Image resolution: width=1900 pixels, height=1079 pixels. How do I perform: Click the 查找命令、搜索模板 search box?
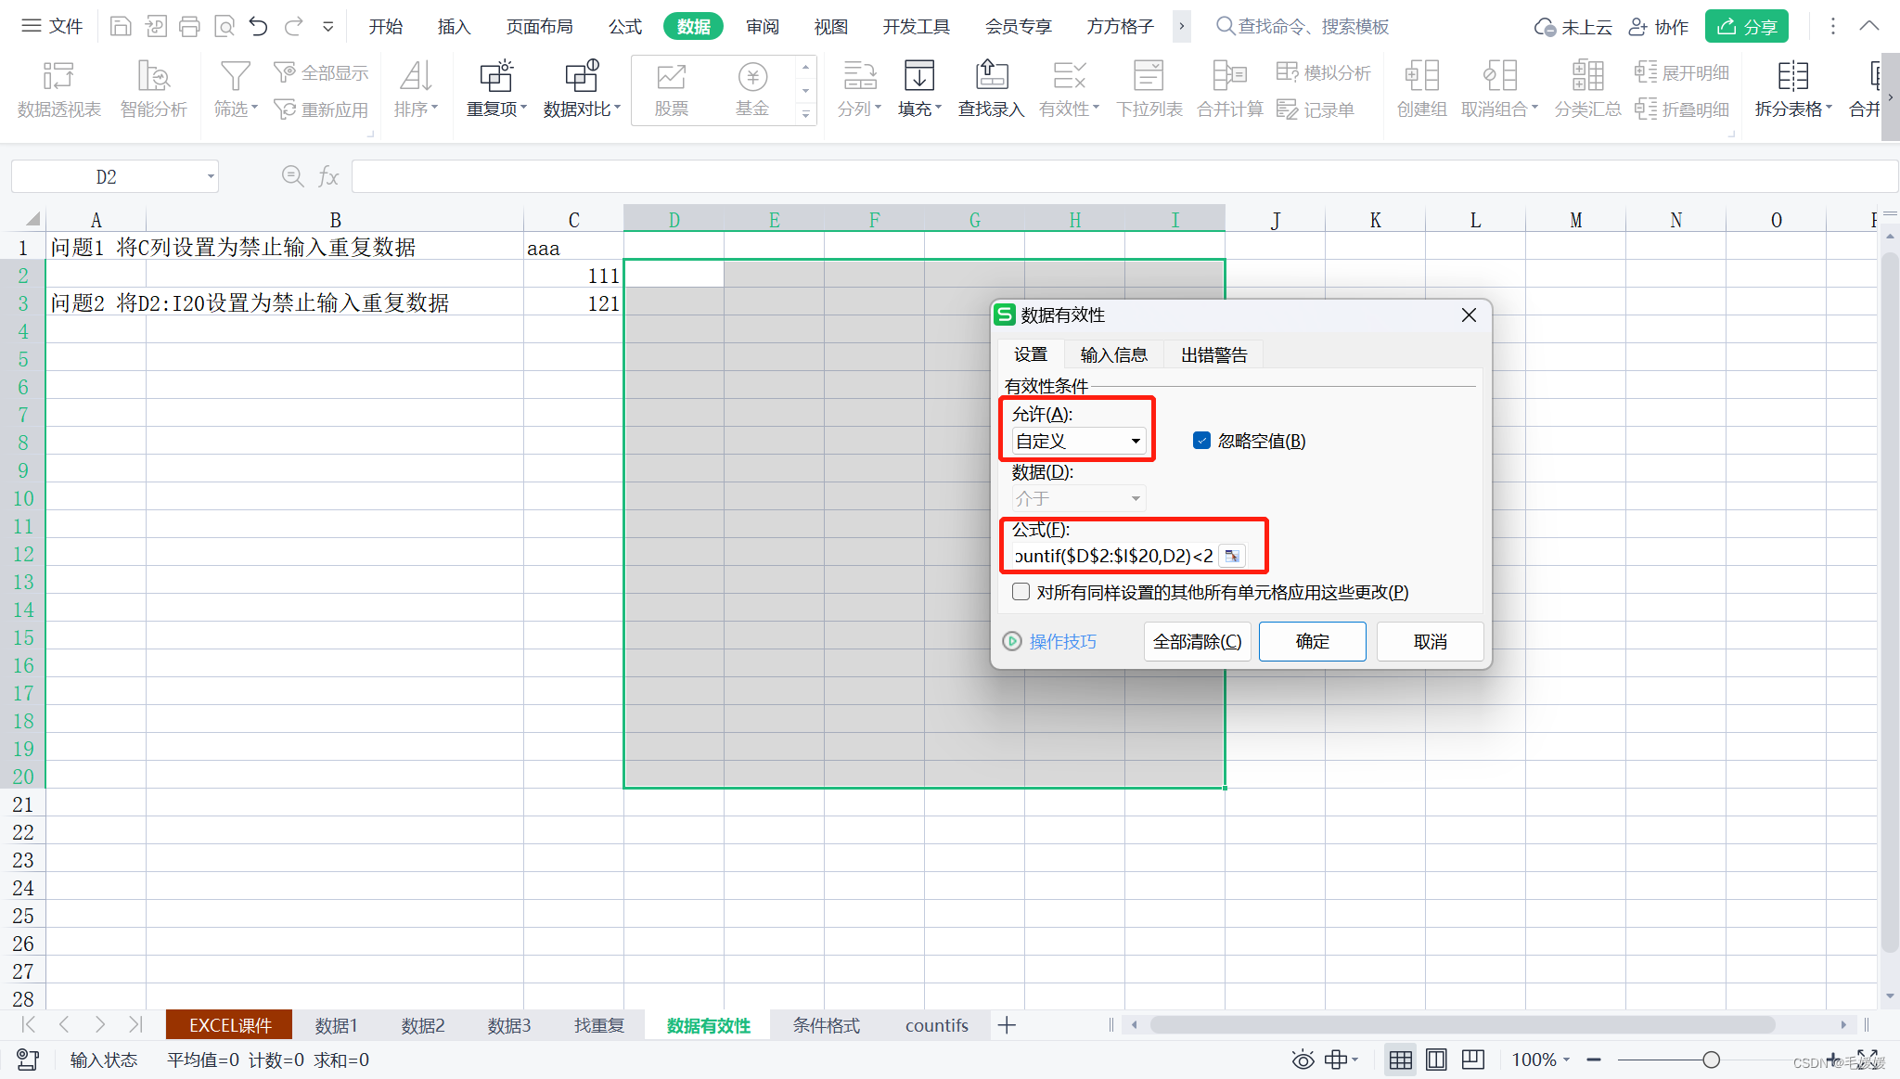click(1303, 26)
